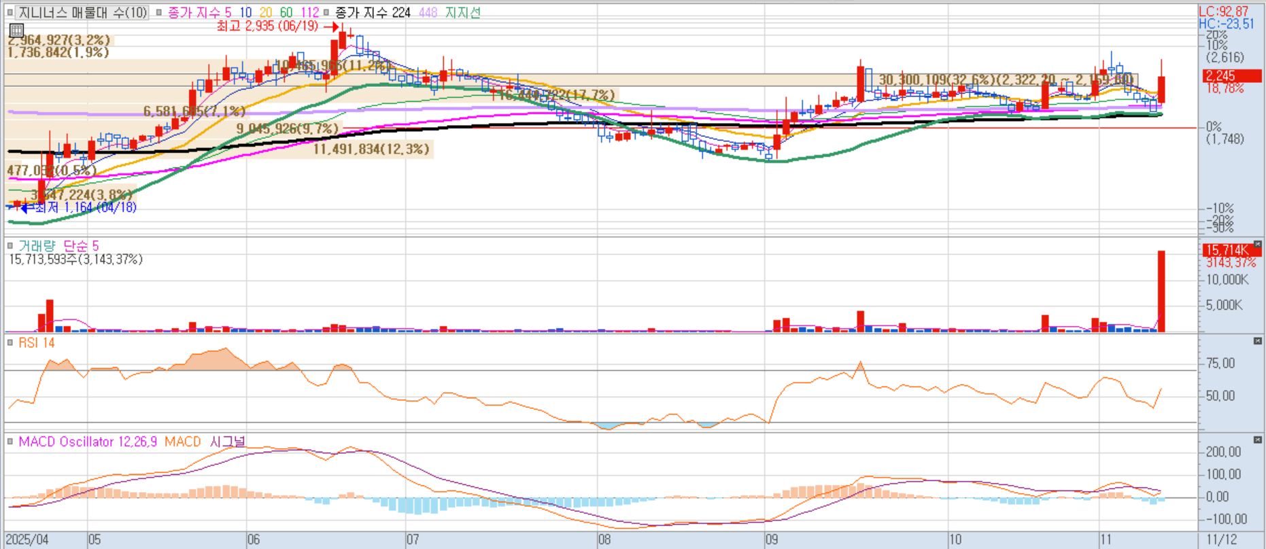This screenshot has width=1266, height=549.
Task: Click the 50,00 RSI axis label
Action: coord(1220,395)
